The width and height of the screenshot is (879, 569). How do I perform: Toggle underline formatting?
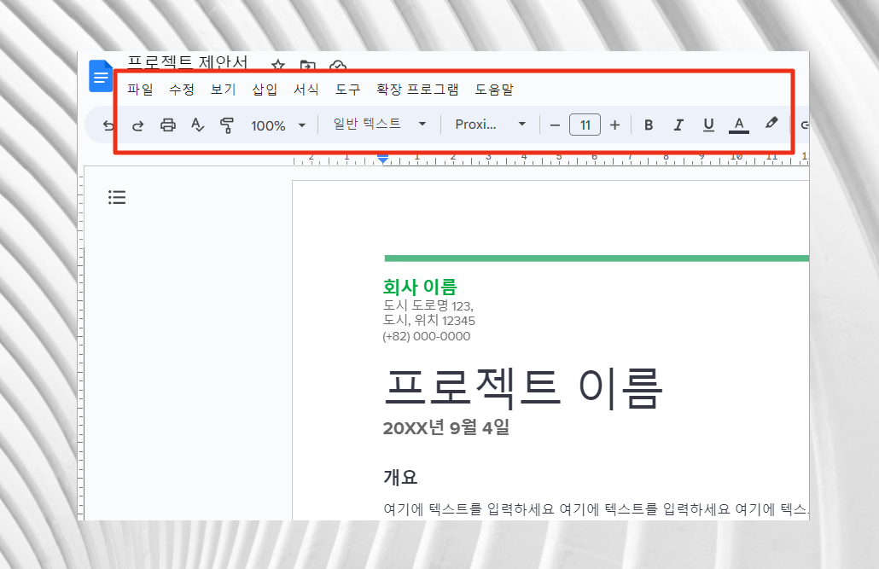tap(708, 125)
